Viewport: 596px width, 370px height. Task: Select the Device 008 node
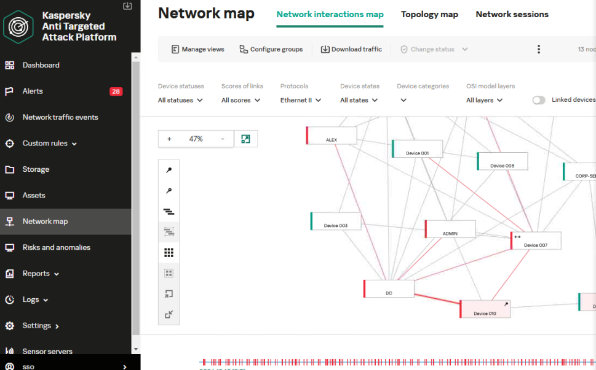tap(502, 161)
